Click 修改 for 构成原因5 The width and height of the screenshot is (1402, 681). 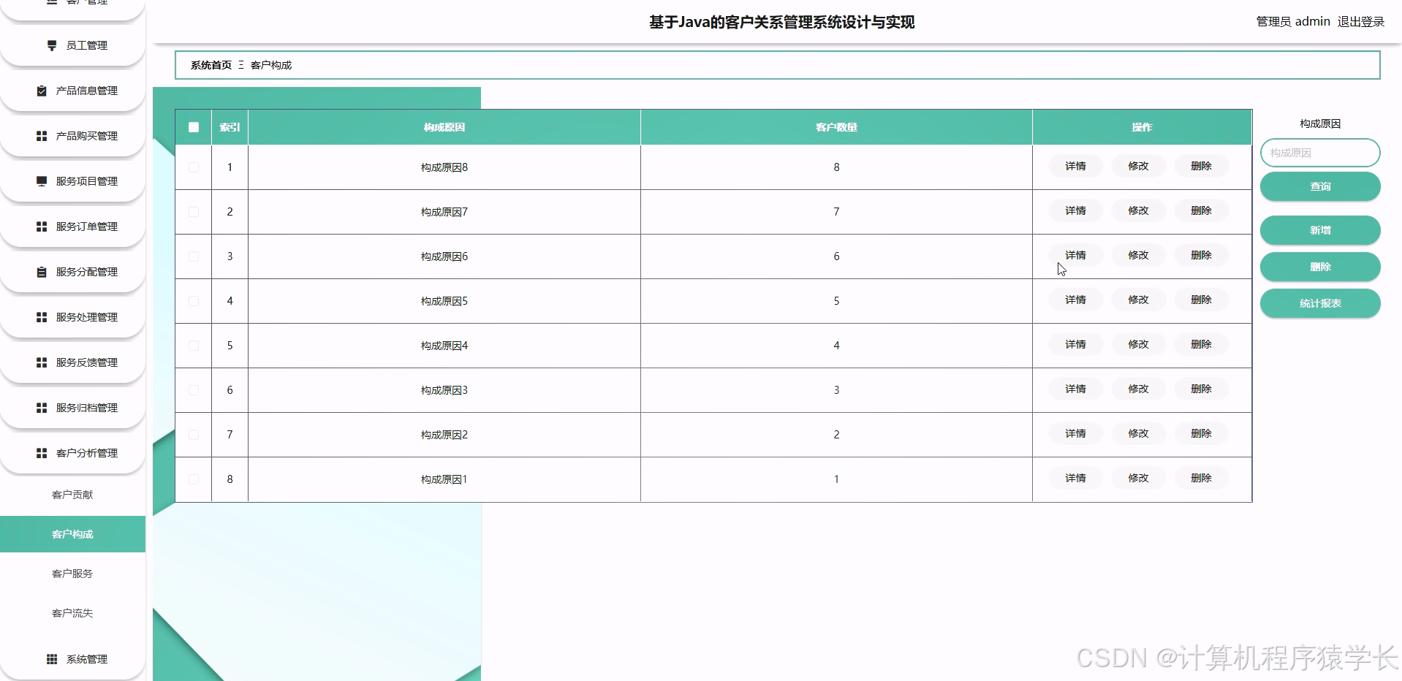coord(1138,300)
